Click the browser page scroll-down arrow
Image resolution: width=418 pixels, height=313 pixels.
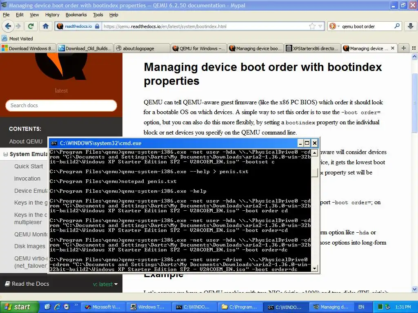pyautogui.click(x=414, y=289)
